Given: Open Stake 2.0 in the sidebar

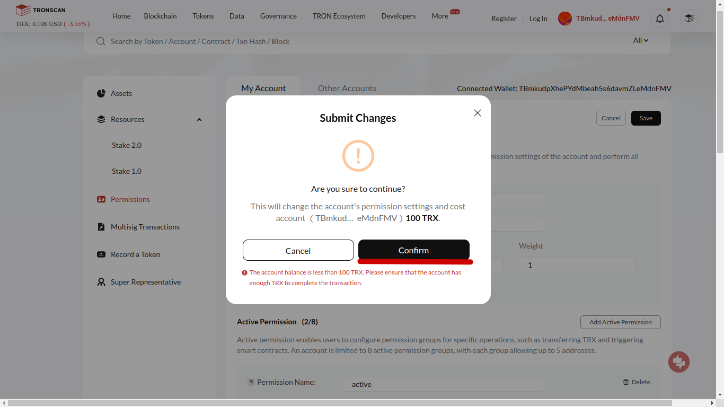Looking at the screenshot, I should pyautogui.click(x=127, y=145).
